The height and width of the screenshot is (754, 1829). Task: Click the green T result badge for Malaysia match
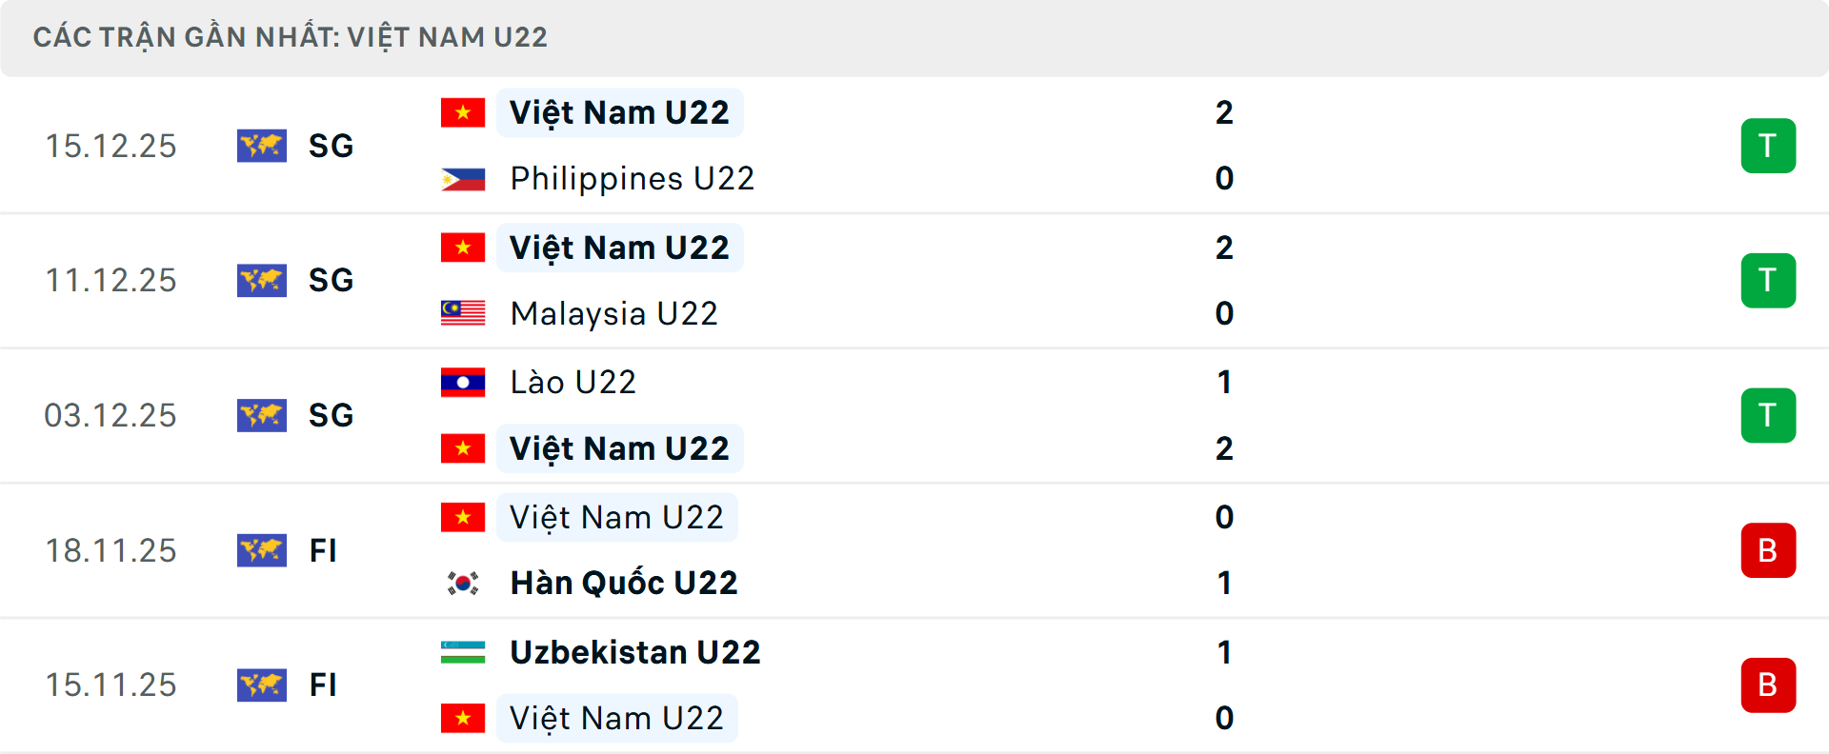[x=1769, y=280]
